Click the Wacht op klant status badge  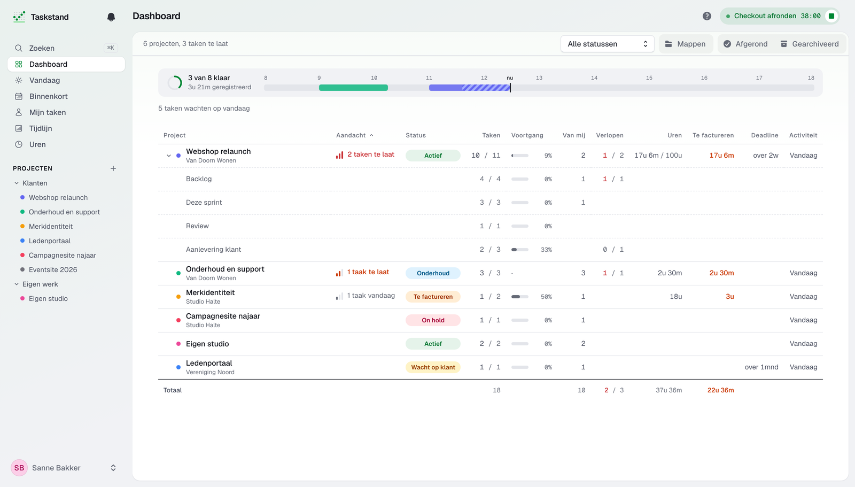pos(433,367)
